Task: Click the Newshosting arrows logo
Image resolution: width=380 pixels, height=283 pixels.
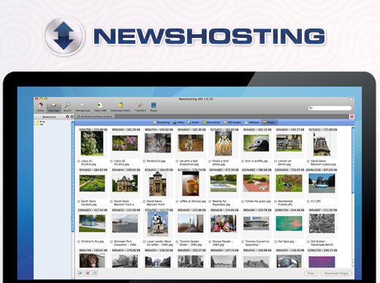Action: click(64, 36)
